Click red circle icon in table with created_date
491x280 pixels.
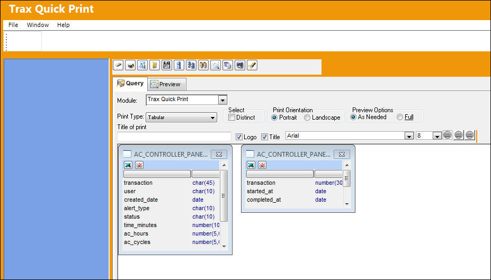pos(139,165)
